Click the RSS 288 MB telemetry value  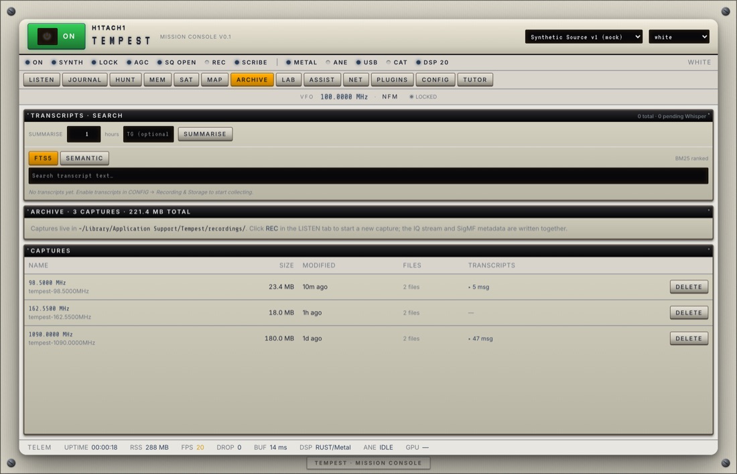[149, 448]
